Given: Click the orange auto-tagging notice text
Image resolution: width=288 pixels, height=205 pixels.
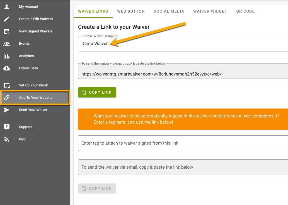Looking at the screenshot, I should pyautogui.click(x=186, y=119).
